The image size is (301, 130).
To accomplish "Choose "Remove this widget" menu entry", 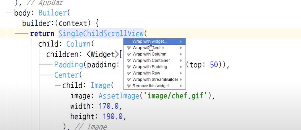I will 154,86.
